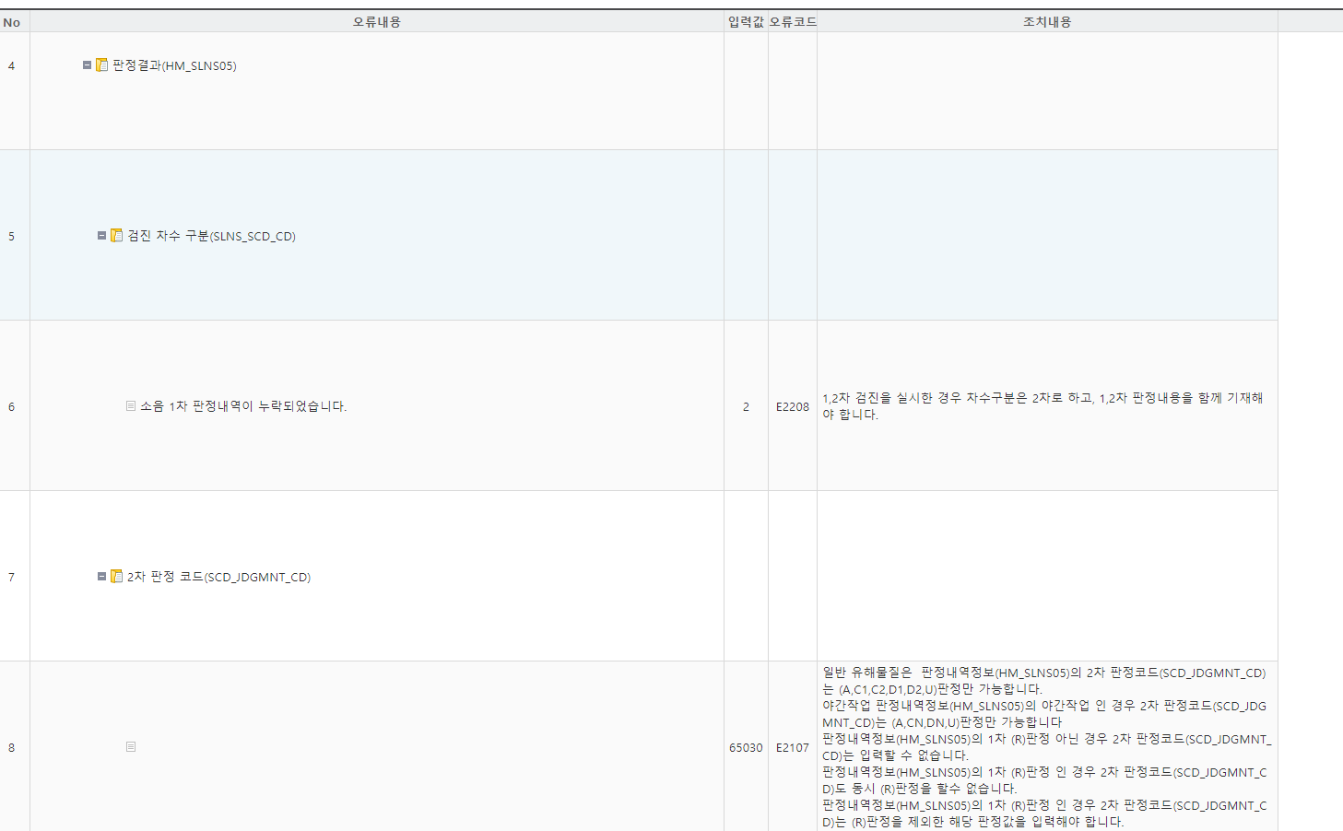Image resolution: width=1343 pixels, height=831 pixels.
Task: Click error code E2208 cell
Action: pyautogui.click(x=793, y=406)
